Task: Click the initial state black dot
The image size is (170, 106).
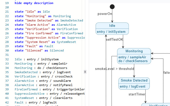Action: pos(112,7)
